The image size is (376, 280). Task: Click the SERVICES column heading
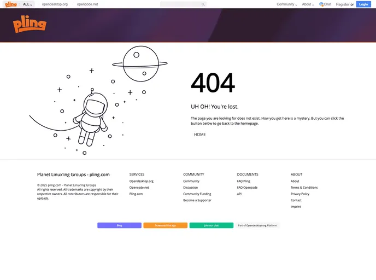[x=137, y=174]
